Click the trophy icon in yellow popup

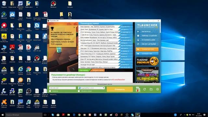pos(52,28)
